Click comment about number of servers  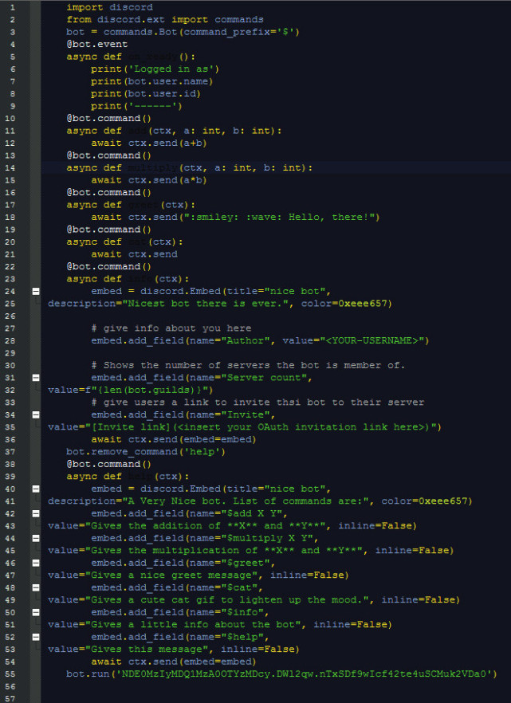click(248, 365)
